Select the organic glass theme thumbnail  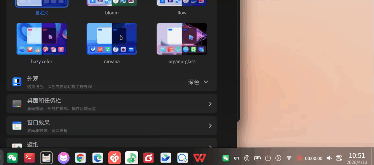182,39
